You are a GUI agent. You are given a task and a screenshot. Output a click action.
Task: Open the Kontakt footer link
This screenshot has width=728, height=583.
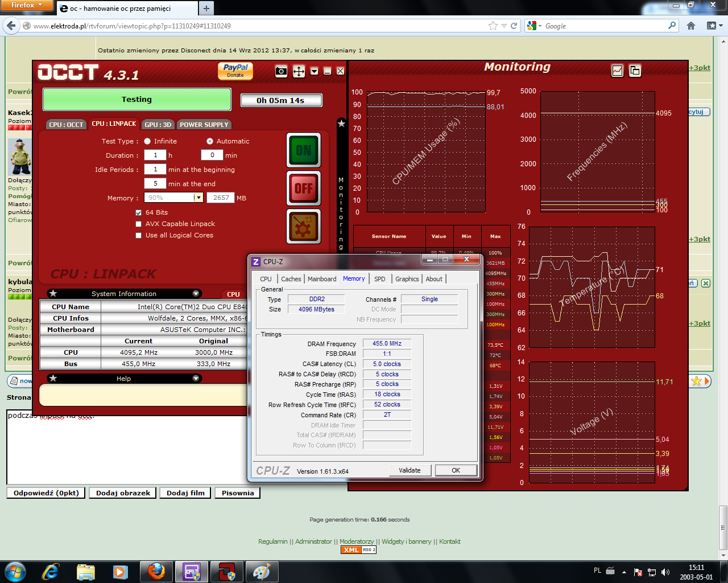450,541
